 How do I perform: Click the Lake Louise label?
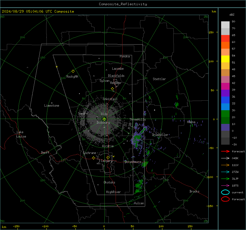[21, 134]
